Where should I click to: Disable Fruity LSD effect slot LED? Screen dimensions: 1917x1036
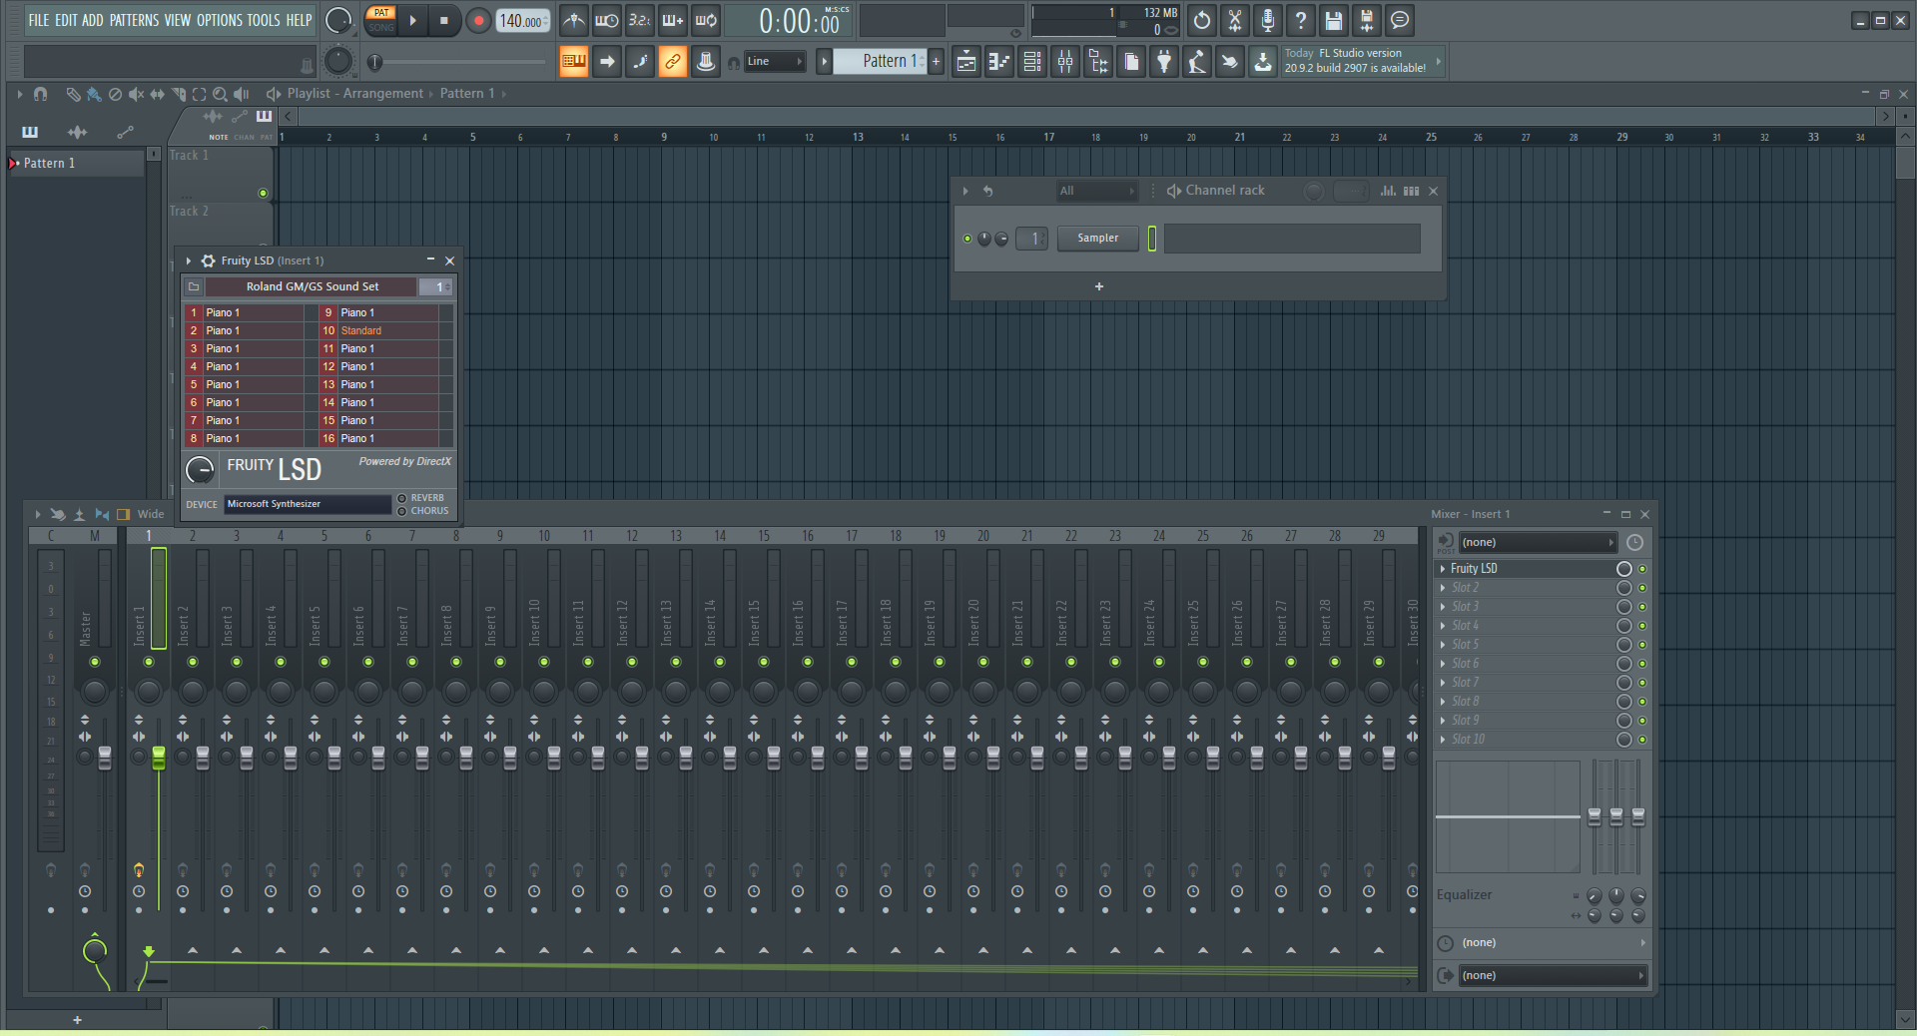[1642, 569]
